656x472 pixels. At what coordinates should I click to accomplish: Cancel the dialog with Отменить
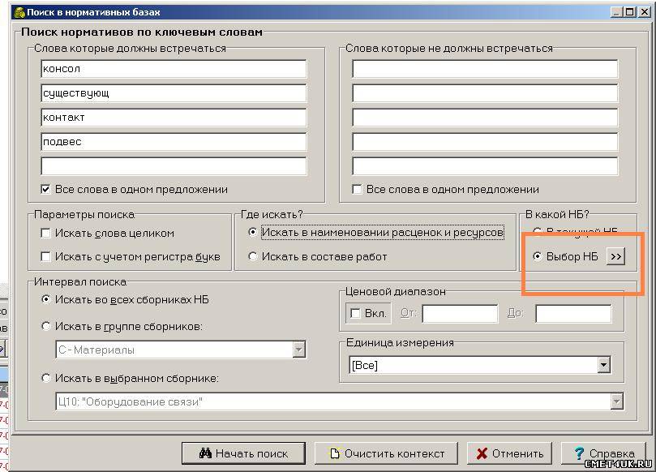509,453
